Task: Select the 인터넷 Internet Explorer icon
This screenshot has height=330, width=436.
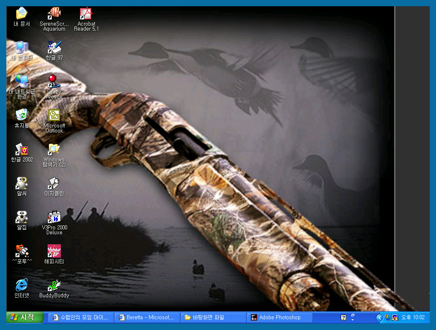Action: pyautogui.click(x=22, y=285)
